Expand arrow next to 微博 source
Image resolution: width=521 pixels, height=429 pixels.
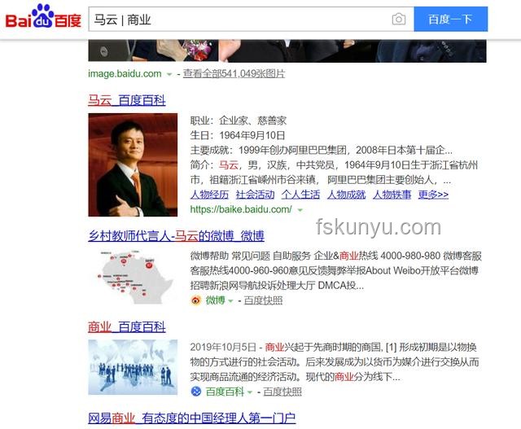pos(230,301)
